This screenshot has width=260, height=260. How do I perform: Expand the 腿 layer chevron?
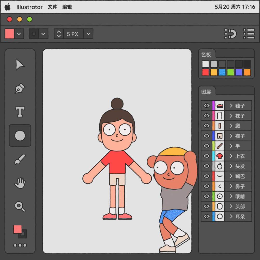pyautogui.click(x=231, y=126)
